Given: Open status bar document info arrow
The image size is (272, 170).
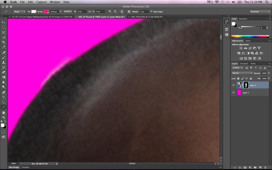Looking at the screenshot, I should pyautogui.click(x=57, y=164).
